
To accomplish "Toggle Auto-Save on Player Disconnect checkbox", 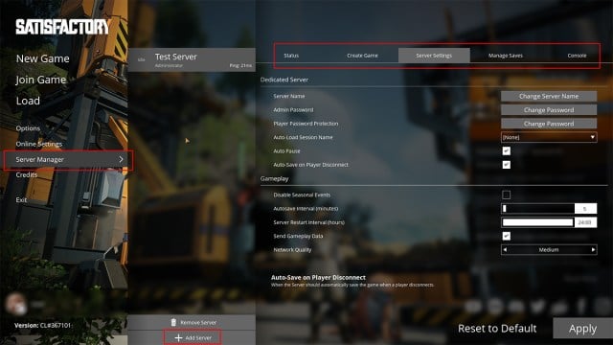I will point(507,165).
